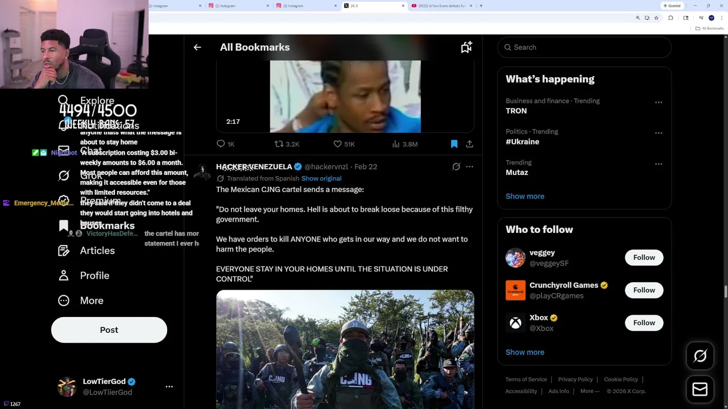The image size is (728, 409).
Task: Play the 2:17 video thumbnail
Action: pyautogui.click(x=345, y=96)
